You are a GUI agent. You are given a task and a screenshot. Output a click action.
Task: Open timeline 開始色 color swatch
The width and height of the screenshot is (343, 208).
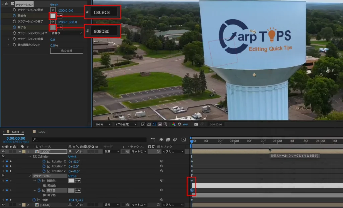pyautogui.click(x=71, y=181)
